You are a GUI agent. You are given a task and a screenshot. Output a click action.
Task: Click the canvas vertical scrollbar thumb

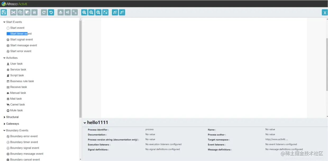pyautogui.click(x=327, y=65)
